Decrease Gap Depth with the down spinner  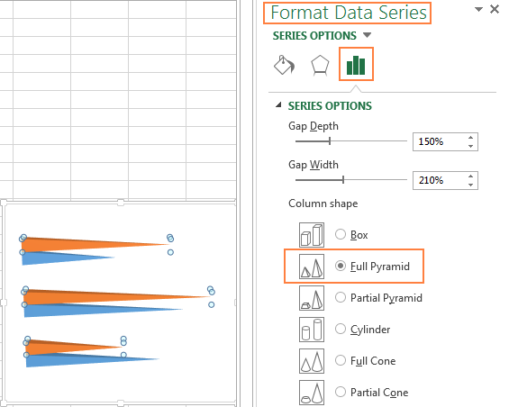click(x=470, y=146)
